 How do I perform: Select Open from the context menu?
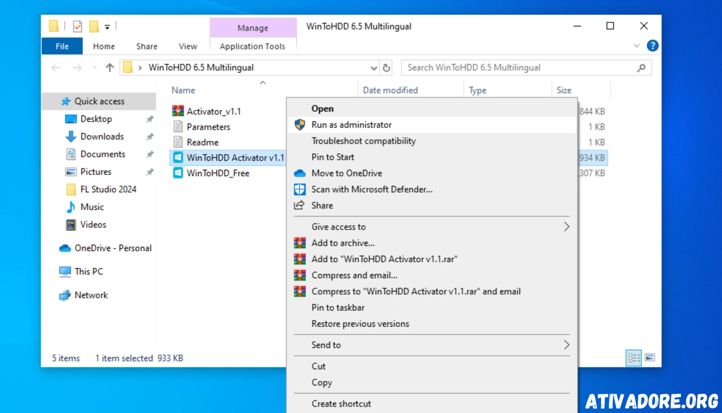[x=322, y=108]
